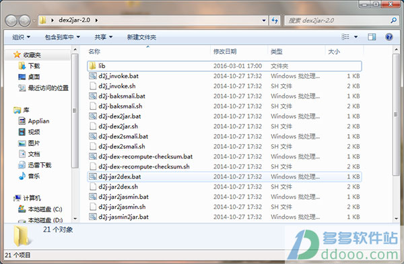The height and width of the screenshot is (264, 404).
Task: Sort files by 修改日期 column header
Action: 225,52
